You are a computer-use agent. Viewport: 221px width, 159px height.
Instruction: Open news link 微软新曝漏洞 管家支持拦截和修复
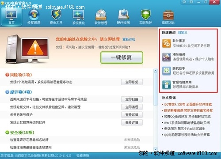coord(188,110)
